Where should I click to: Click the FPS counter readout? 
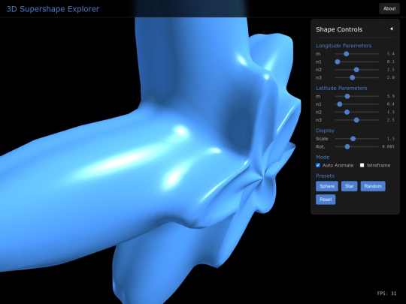tap(386, 293)
